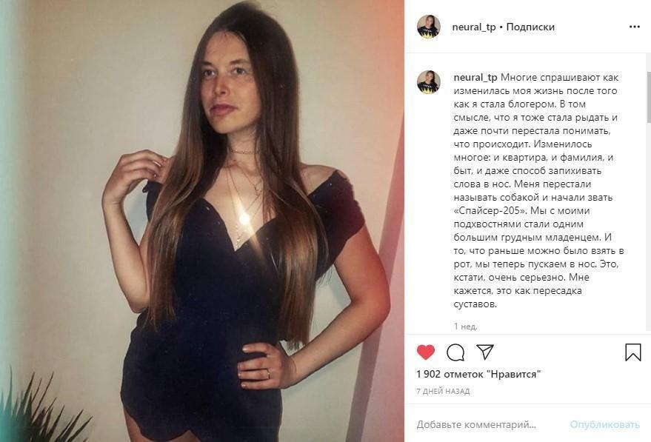View the 1 902 likes list
651x442 pixels.
(478, 374)
